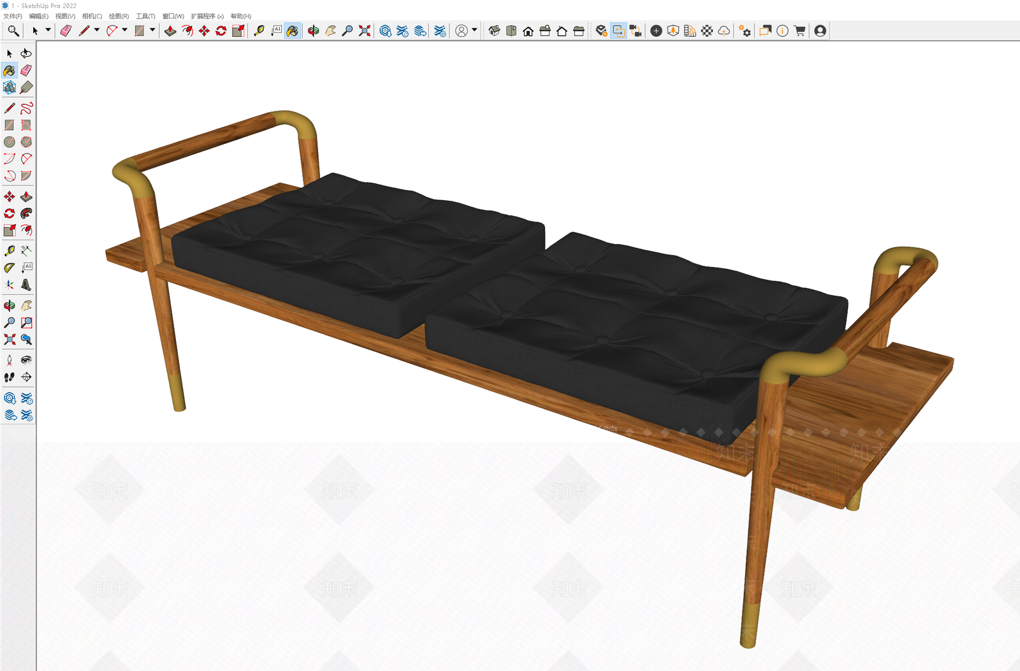Expand the Line tool dropdown arrow
The height and width of the screenshot is (671, 1020).
point(97,30)
